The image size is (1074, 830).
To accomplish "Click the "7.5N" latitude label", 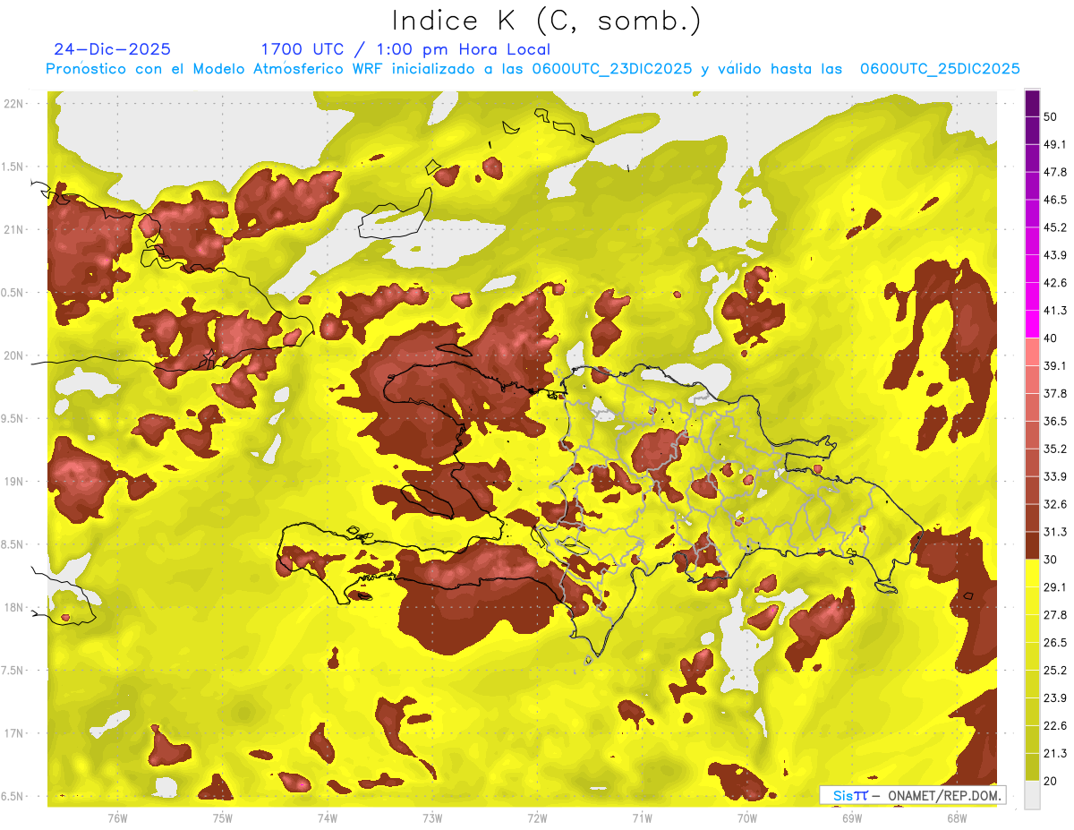I will 12,671.
